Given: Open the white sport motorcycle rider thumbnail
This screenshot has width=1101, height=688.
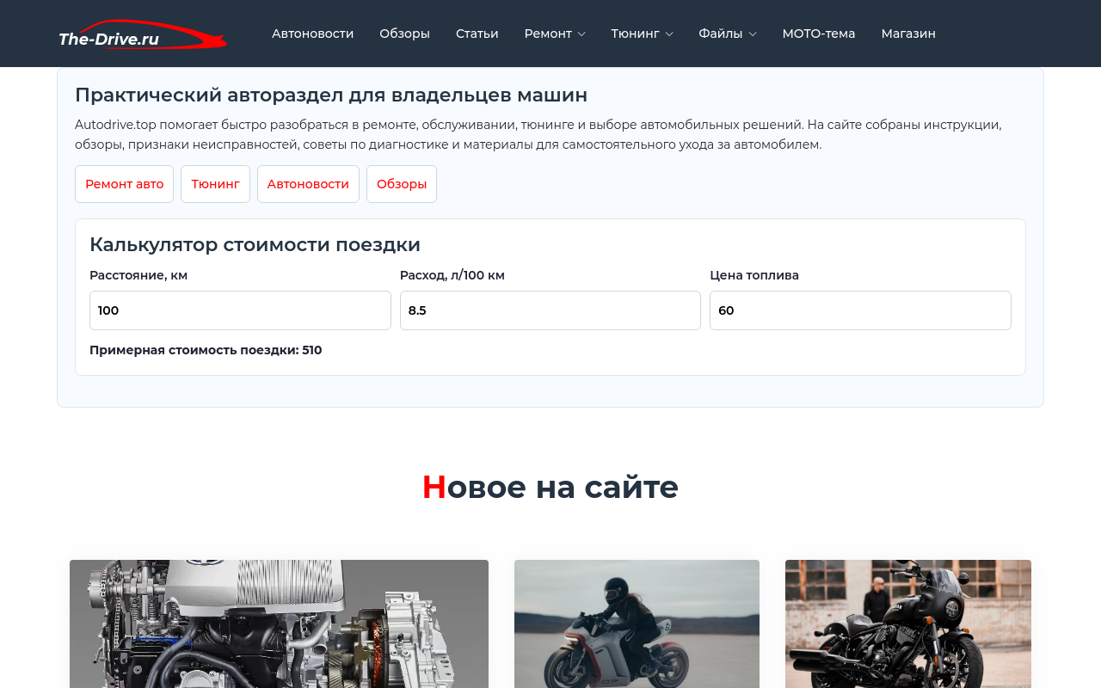Looking at the screenshot, I should 637,623.
